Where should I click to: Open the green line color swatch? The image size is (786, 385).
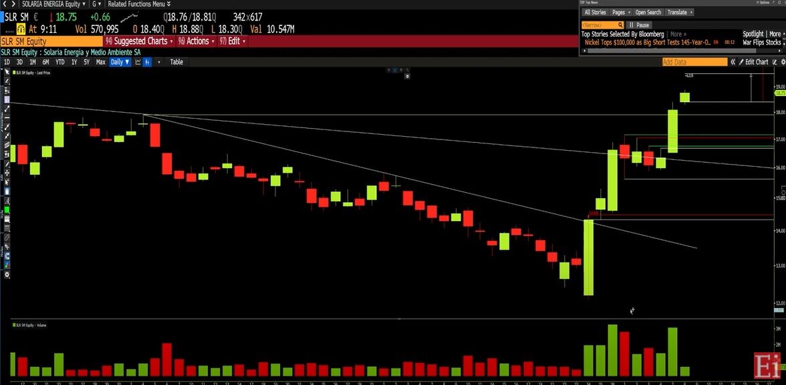[7, 211]
